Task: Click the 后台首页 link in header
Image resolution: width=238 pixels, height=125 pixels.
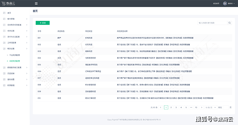Action: click(x=216, y=3)
